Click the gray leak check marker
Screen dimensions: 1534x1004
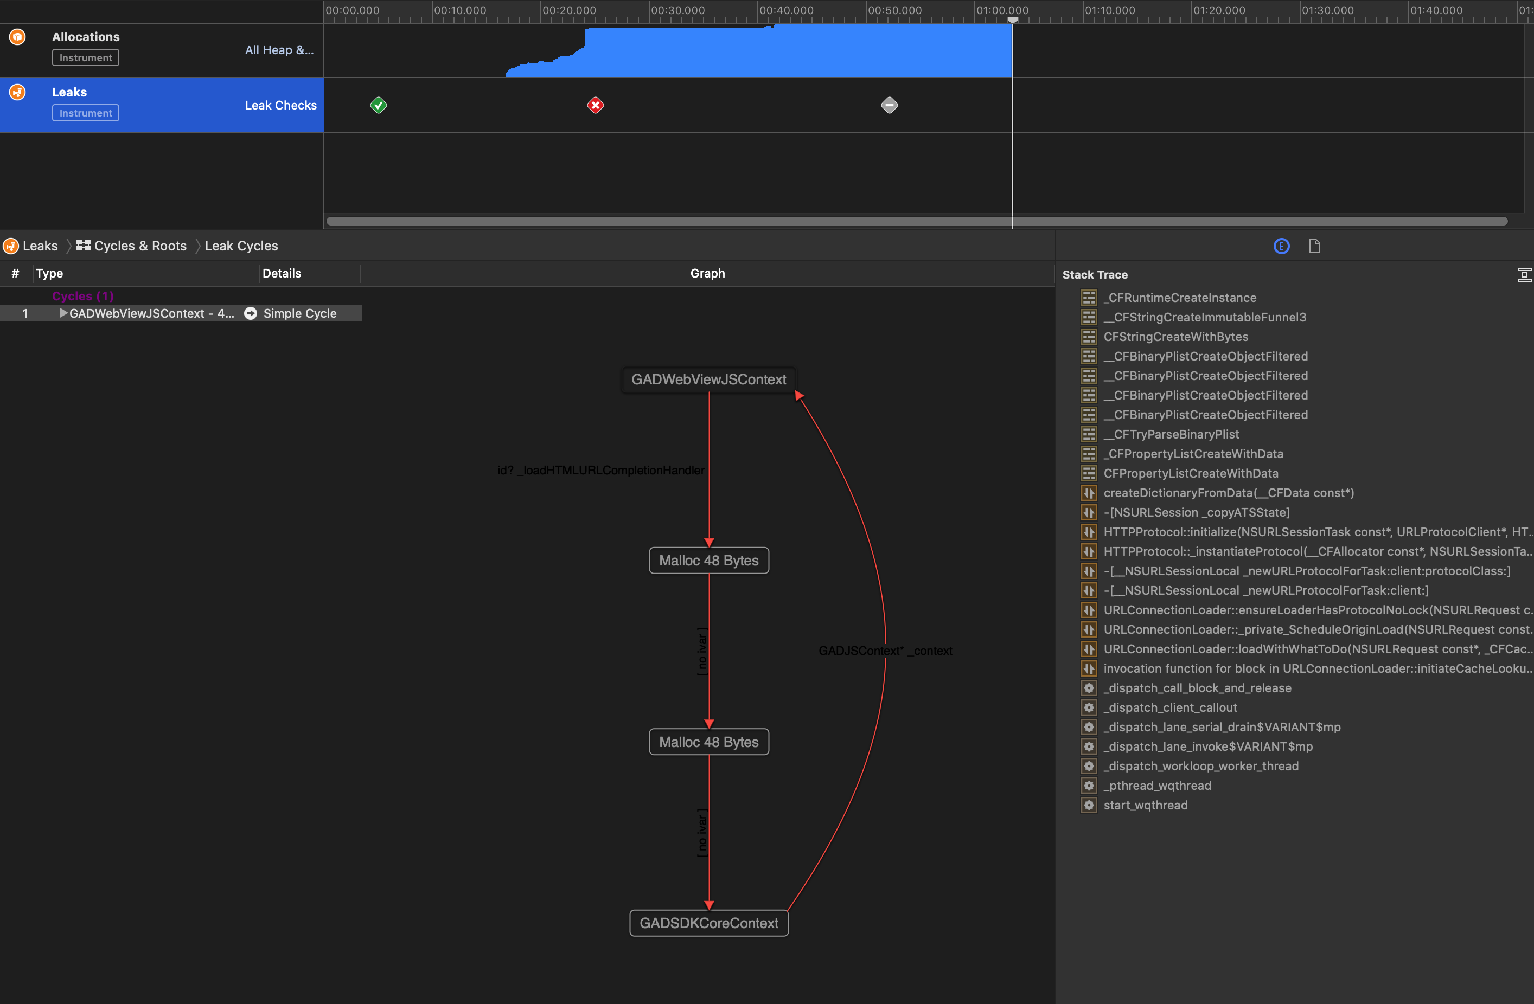pos(889,105)
